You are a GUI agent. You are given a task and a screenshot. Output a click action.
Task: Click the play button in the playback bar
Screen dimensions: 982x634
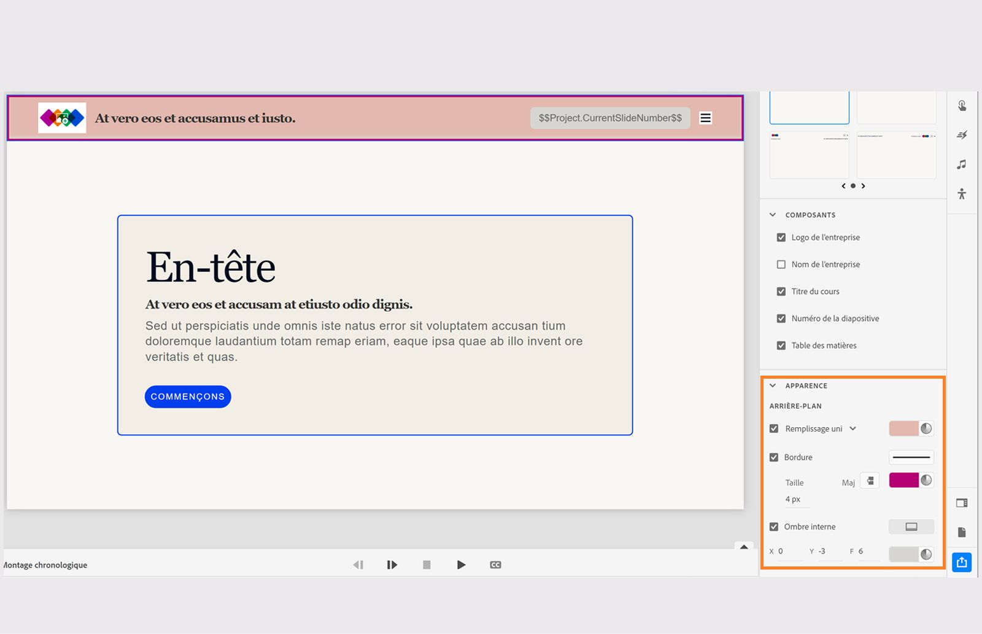point(461,565)
